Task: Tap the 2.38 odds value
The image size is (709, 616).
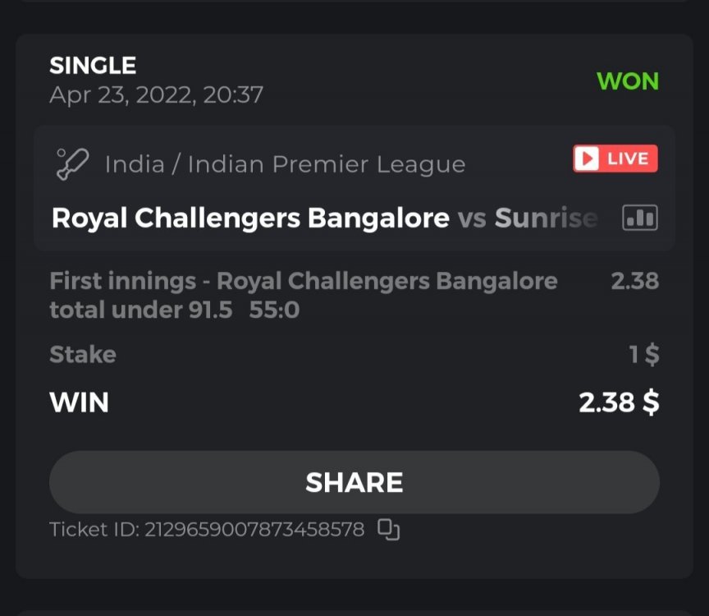Action: click(635, 281)
